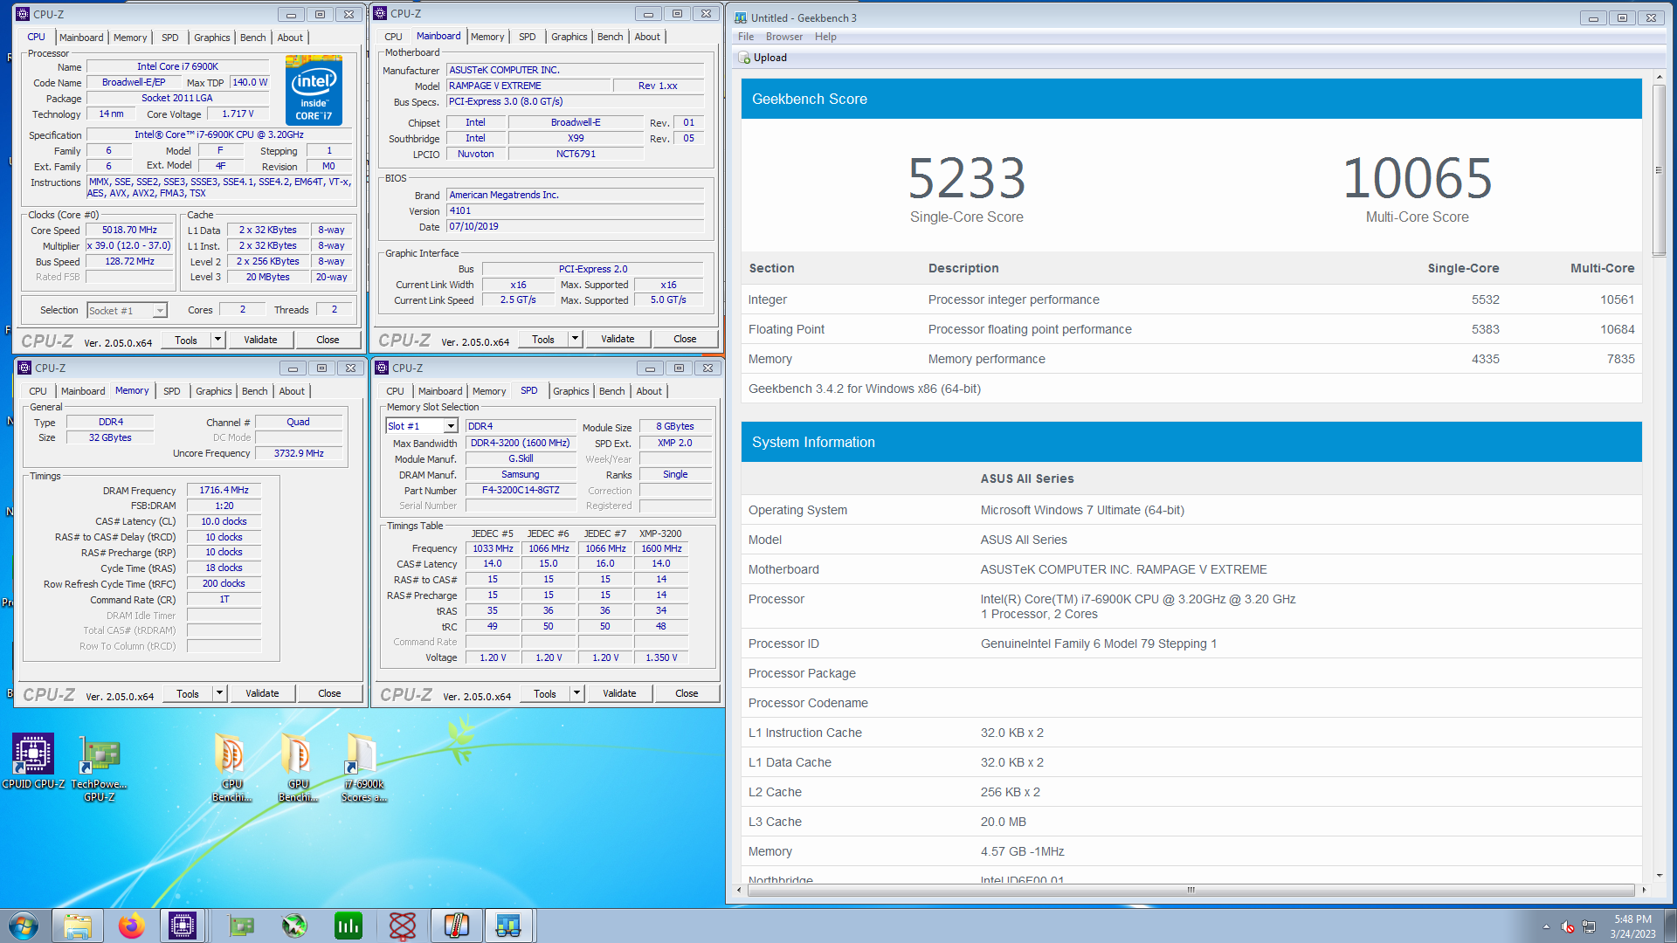Click the round silver-green taskbar icon
The height and width of the screenshot is (943, 1677).
click(294, 926)
